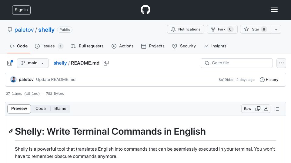Focus the Go to file search field

point(237,63)
